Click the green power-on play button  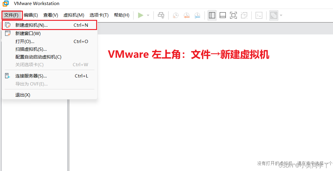click(141, 15)
